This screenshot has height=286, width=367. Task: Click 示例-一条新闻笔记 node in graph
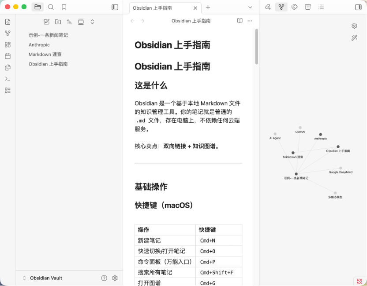point(296,174)
